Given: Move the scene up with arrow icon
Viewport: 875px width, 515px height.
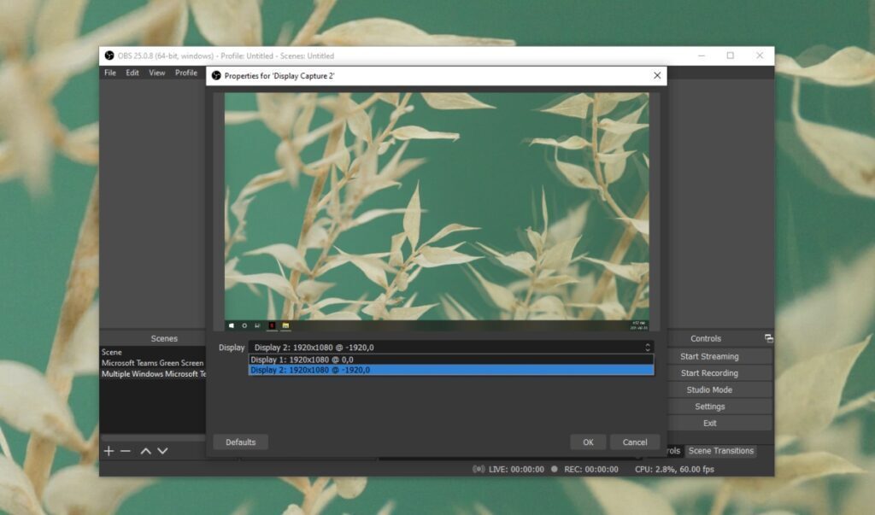Looking at the screenshot, I should (x=146, y=451).
